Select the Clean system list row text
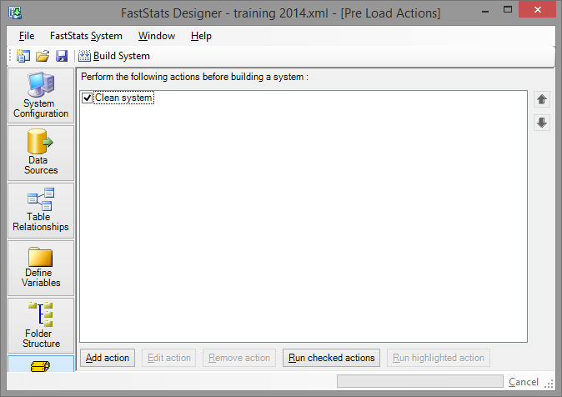The image size is (562, 397). click(x=123, y=98)
